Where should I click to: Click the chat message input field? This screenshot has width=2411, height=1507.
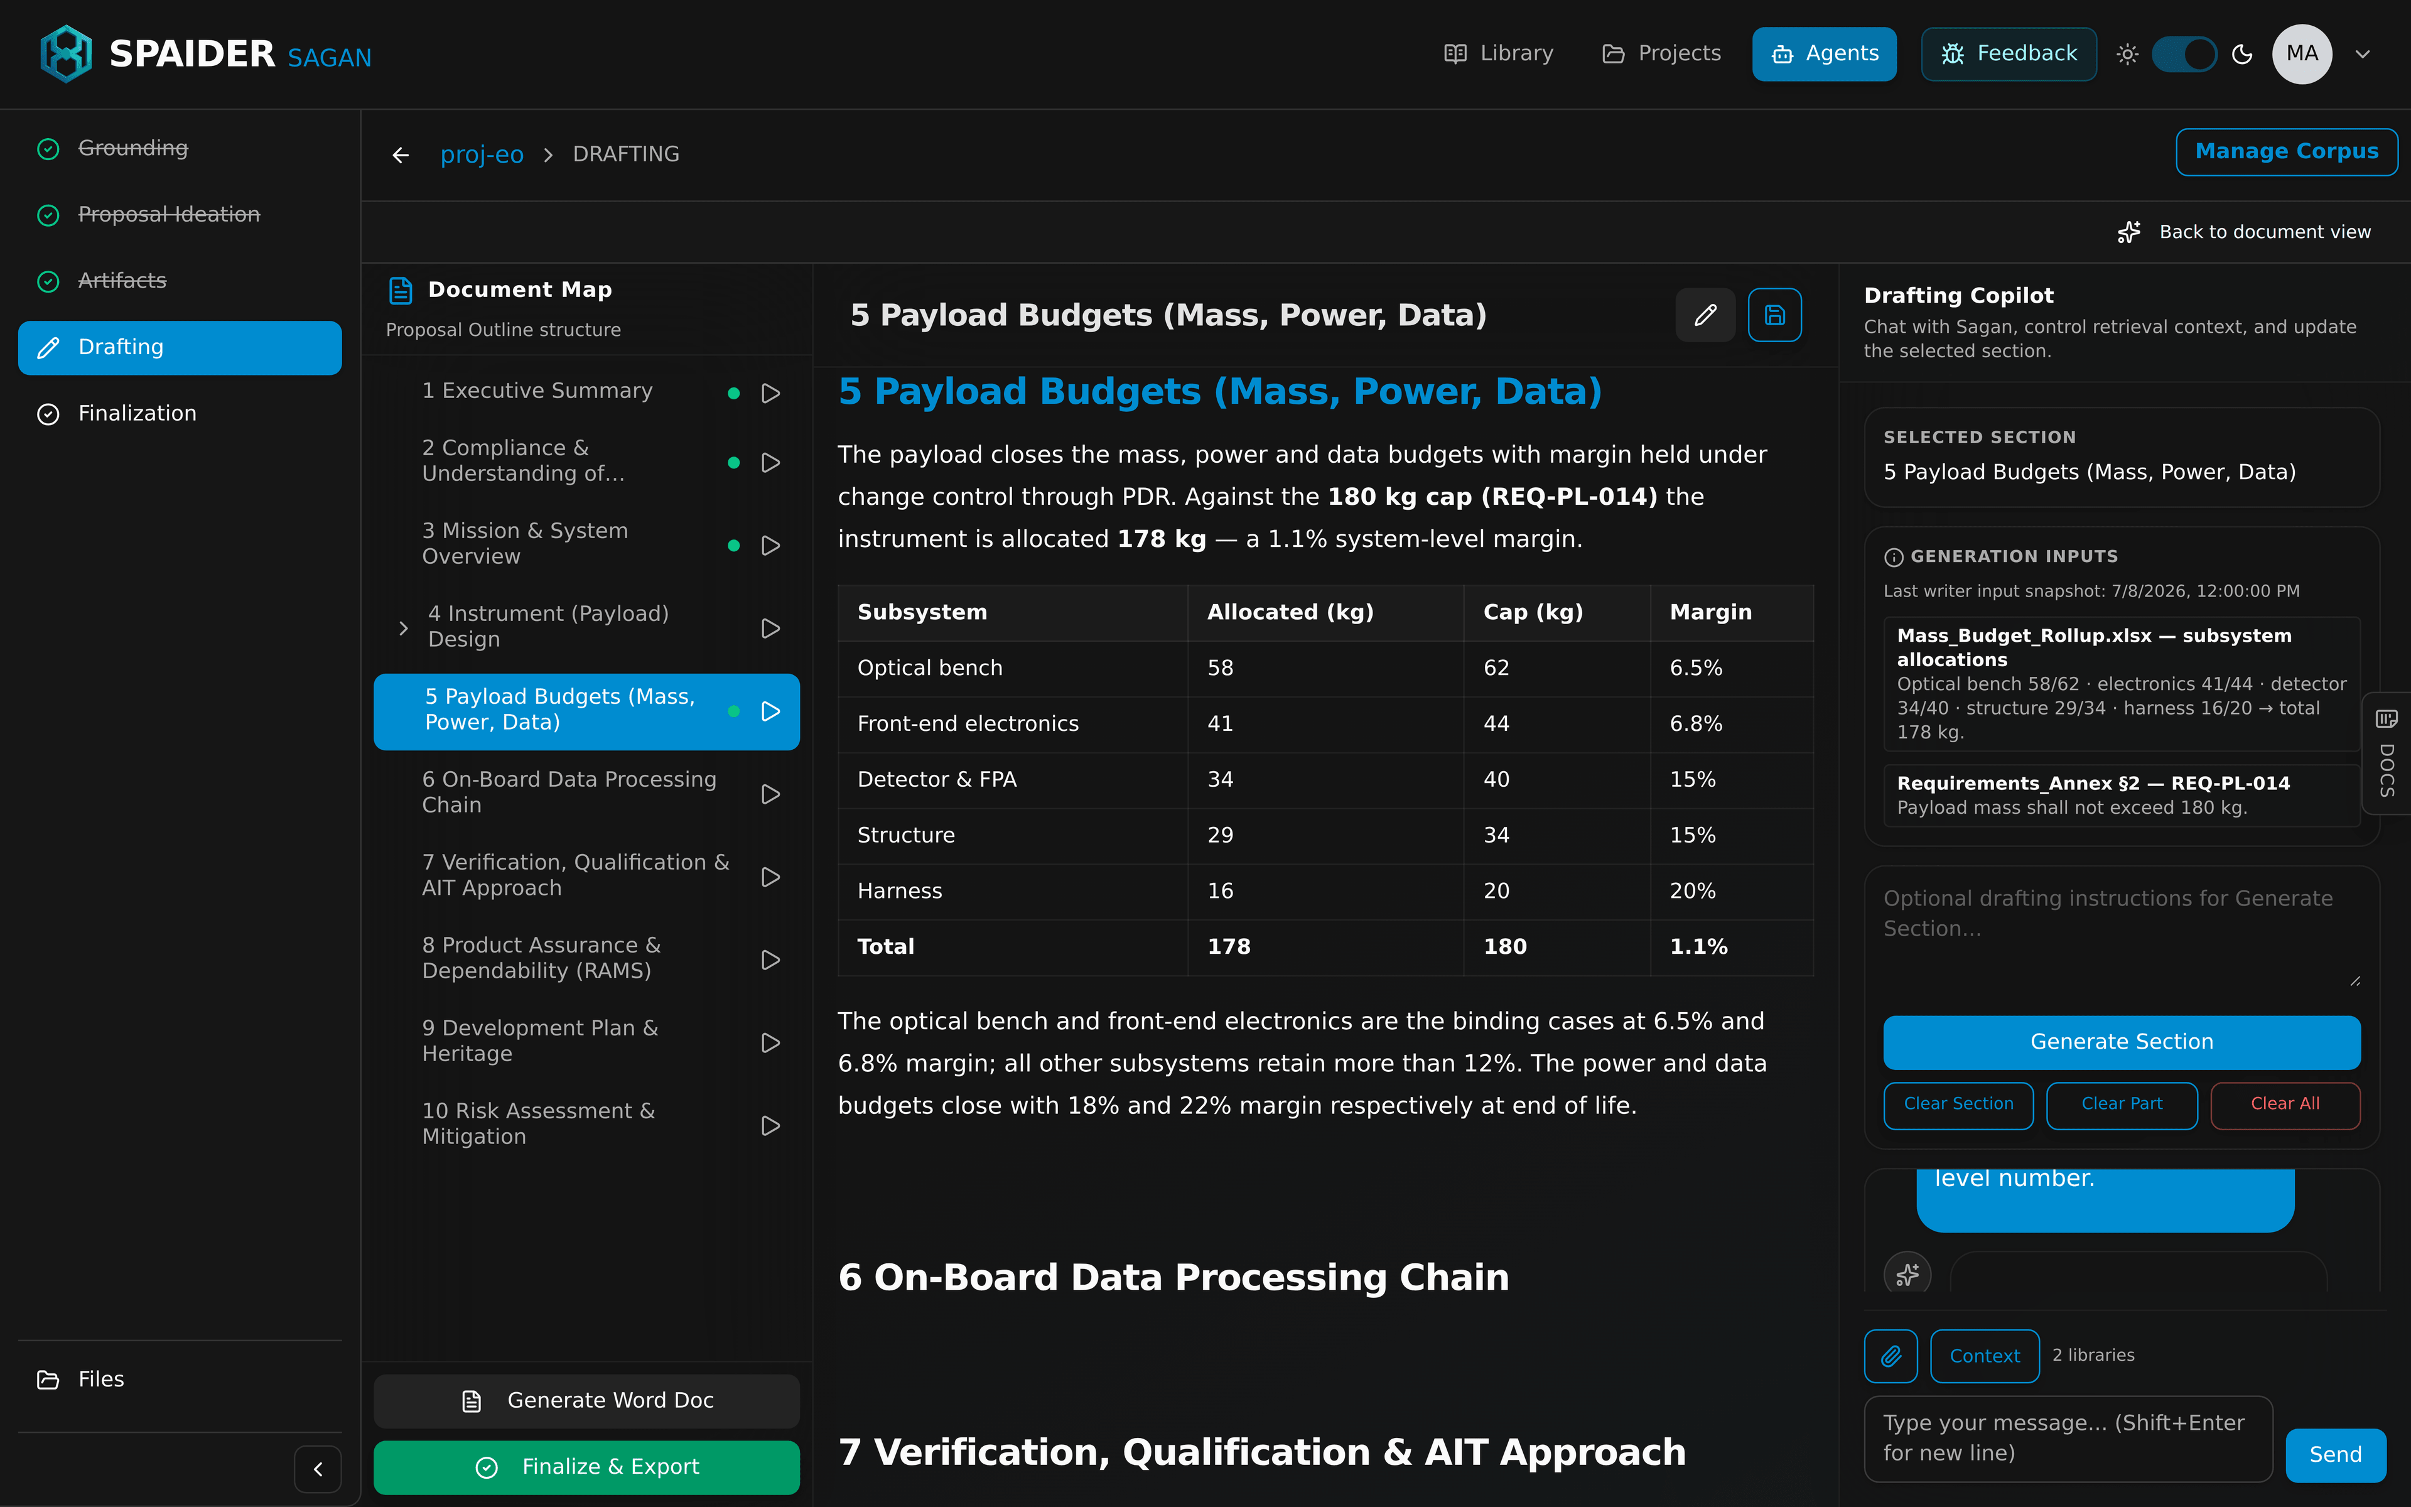click(2068, 1438)
